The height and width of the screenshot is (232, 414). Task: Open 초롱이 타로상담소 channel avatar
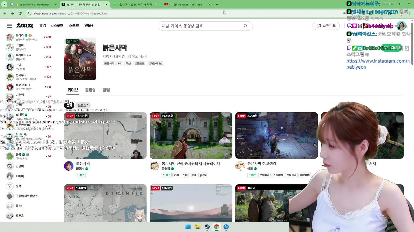pyautogui.click(x=10, y=196)
